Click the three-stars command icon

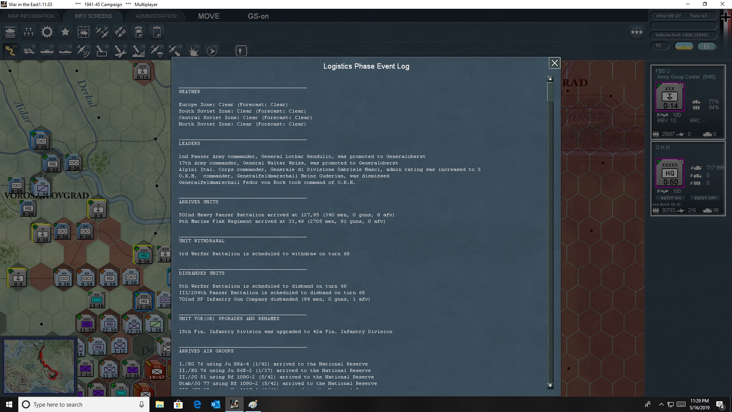(x=637, y=32)
